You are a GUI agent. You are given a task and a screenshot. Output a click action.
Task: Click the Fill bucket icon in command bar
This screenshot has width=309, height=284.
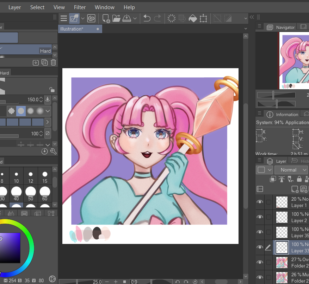[x=193, y=18]
